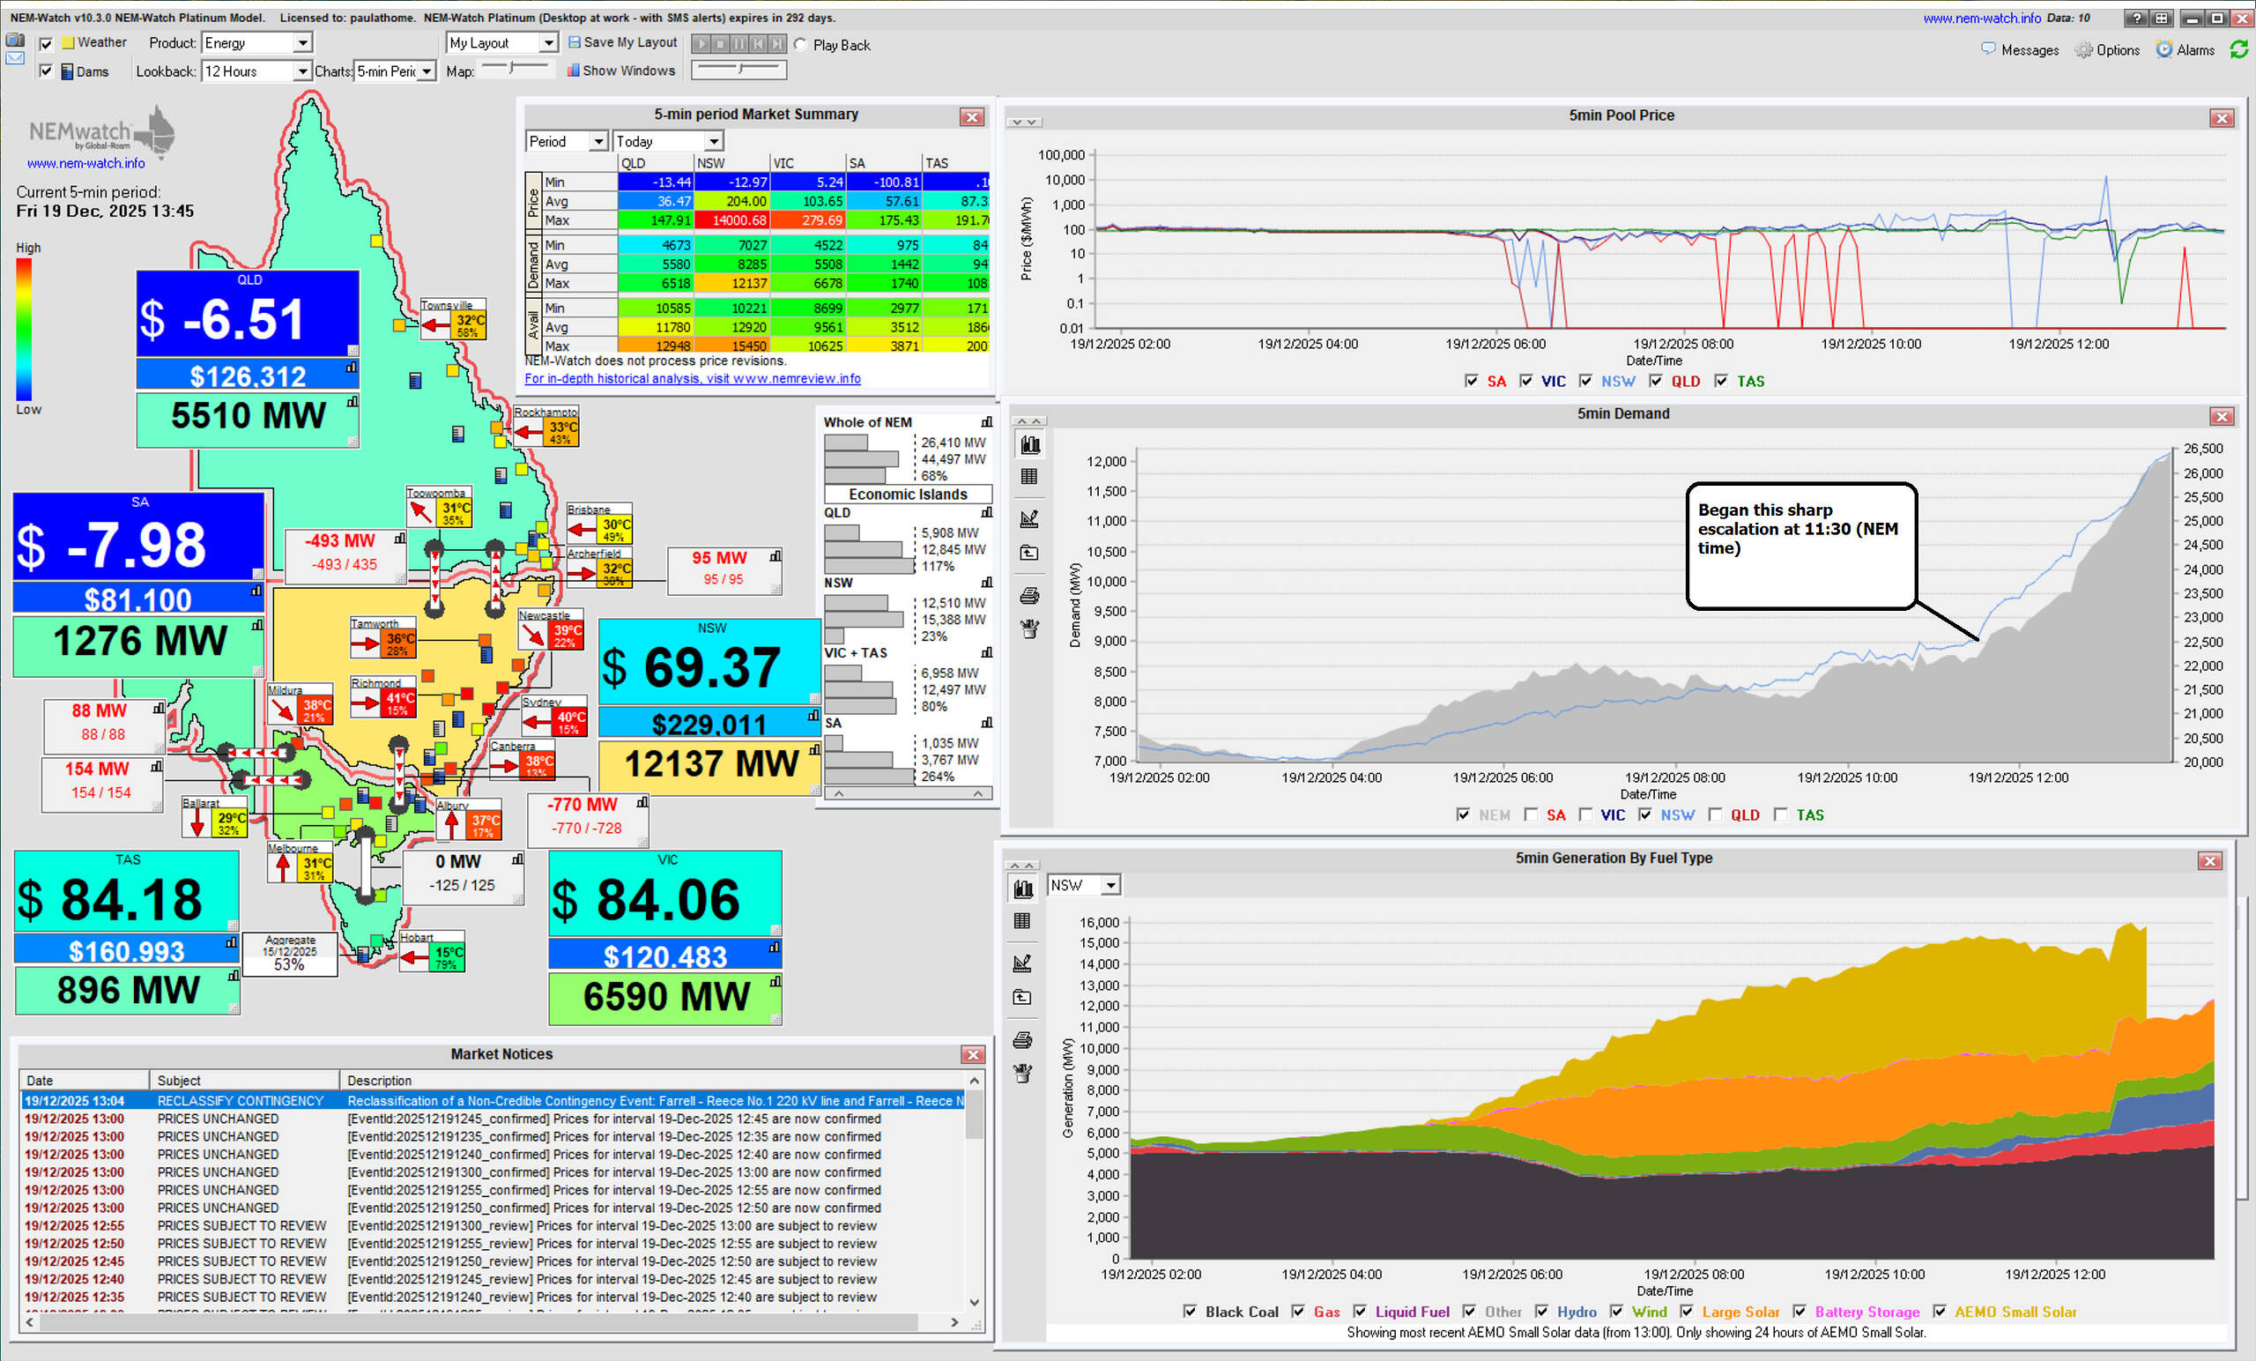Viewport: 2256px width, 1361px height.
Task: Toggle Black Coal in generation chart legend
Action: [x=1190, y=1312]
